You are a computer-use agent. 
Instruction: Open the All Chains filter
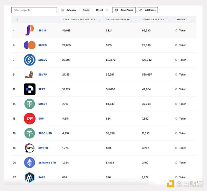click(147, 10)
